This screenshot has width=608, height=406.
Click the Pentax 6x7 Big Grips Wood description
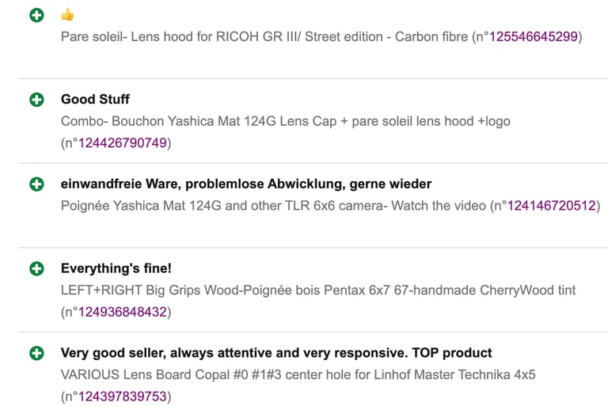[x=318, y=290]
